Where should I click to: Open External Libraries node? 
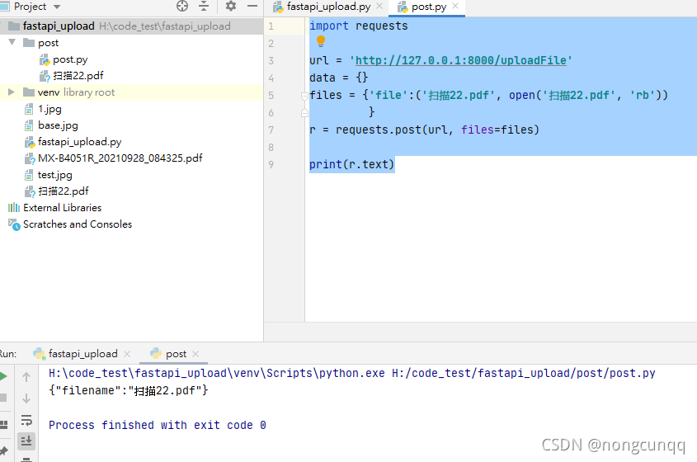(62, 208)
